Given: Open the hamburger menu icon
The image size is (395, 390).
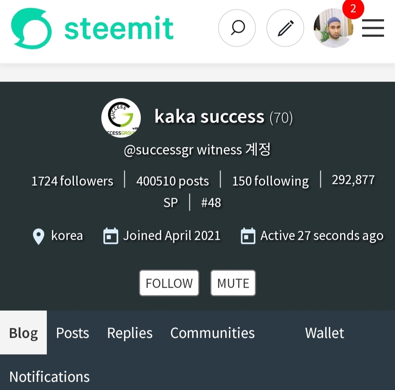Looking at the screenshot, I should point(373,28).
